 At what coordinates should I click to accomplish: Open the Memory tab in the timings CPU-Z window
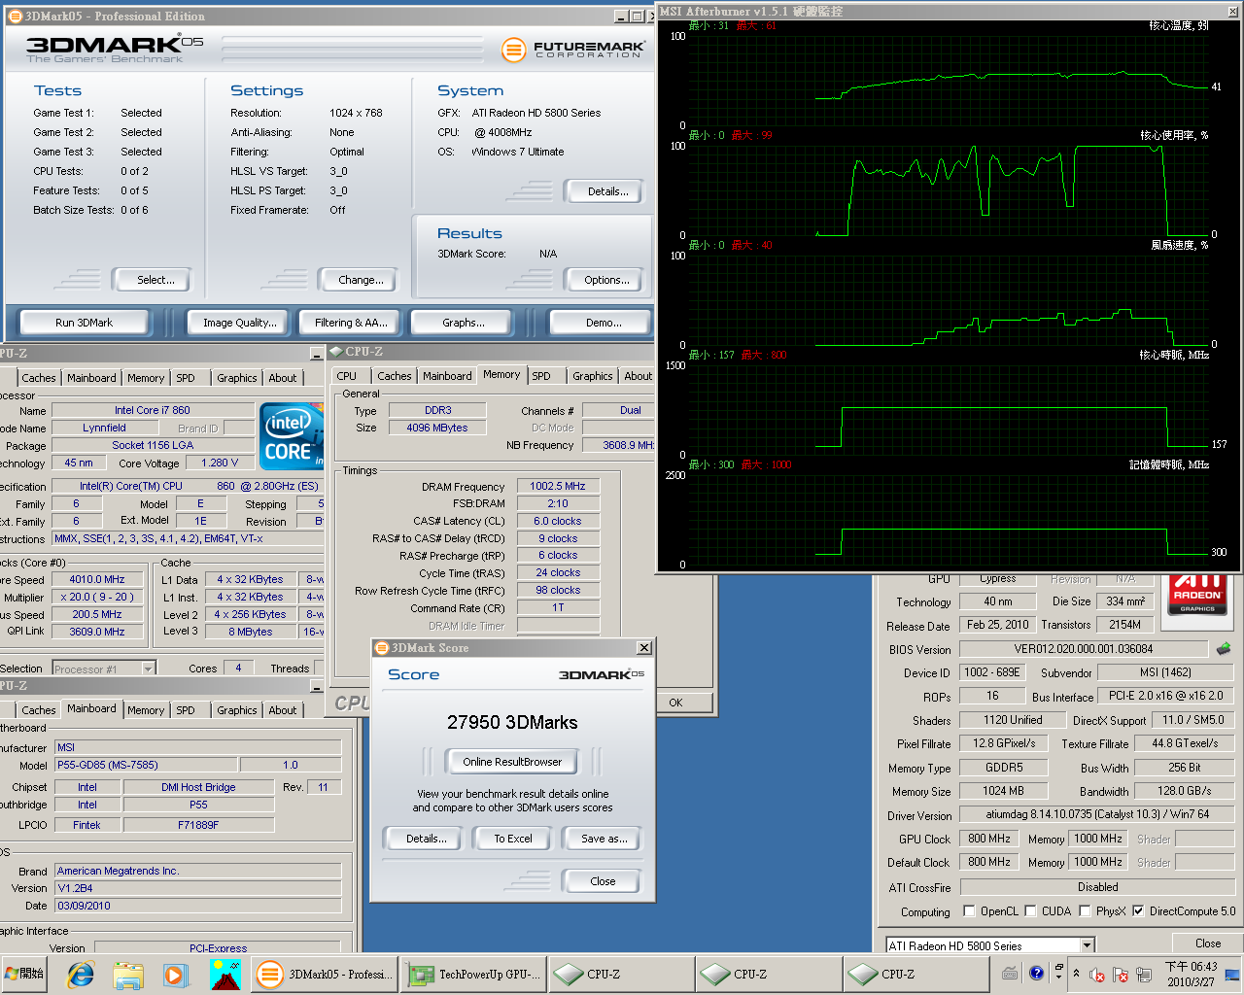click(501, 375)
